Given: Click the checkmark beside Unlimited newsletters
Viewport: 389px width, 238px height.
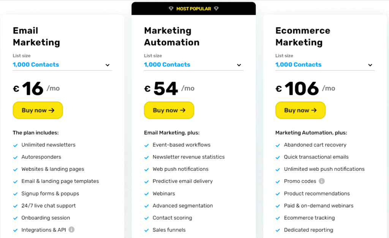Looking at the screenshot, I should [15, 145].
